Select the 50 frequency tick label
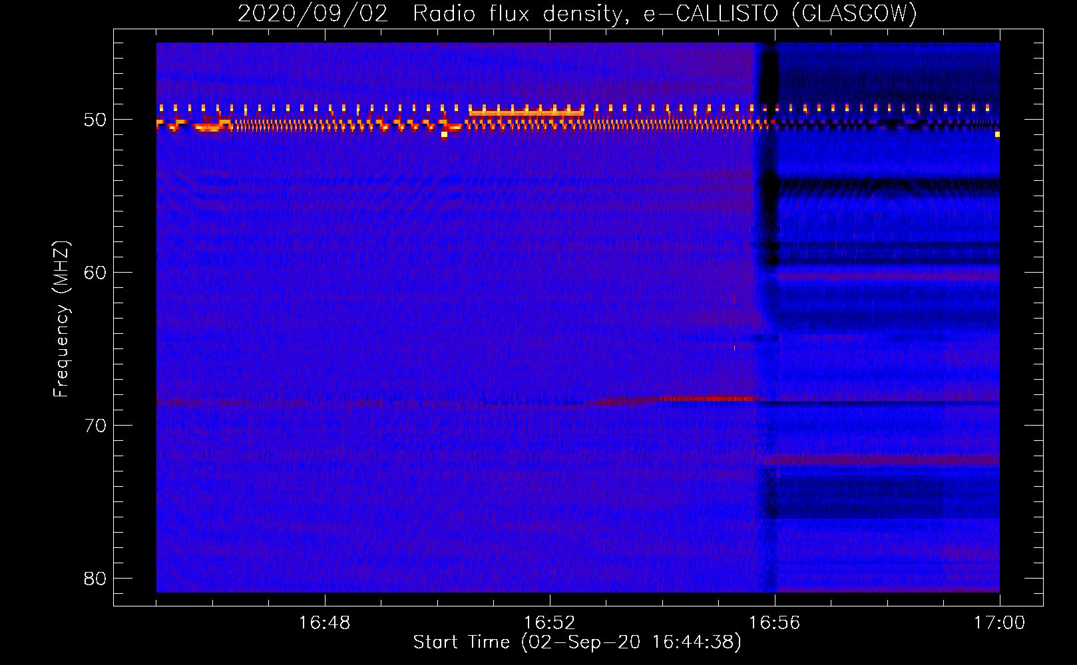The width and height of the screenshot is (1077, 665). click(x=96, y=120)
